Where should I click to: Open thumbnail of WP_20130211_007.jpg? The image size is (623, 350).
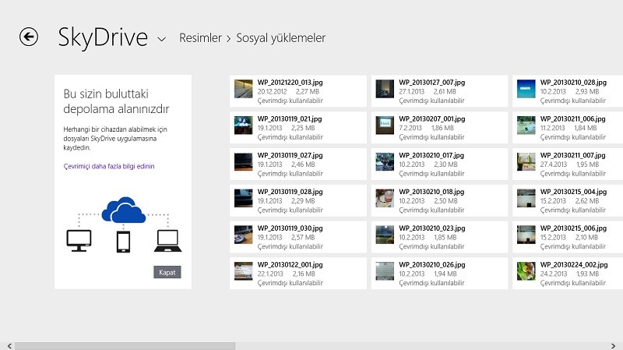(x=526, y=162)
